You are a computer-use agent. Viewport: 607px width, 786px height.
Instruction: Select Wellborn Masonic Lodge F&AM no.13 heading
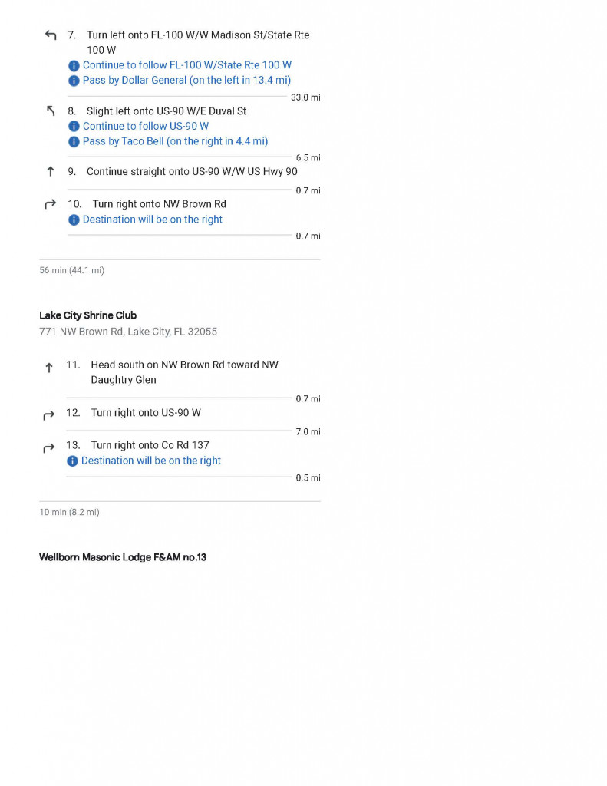(123, 557)
